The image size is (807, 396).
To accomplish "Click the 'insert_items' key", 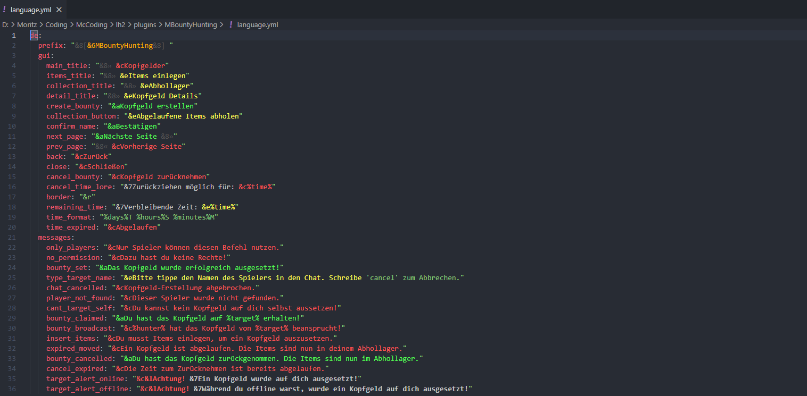I will point(71,339).
